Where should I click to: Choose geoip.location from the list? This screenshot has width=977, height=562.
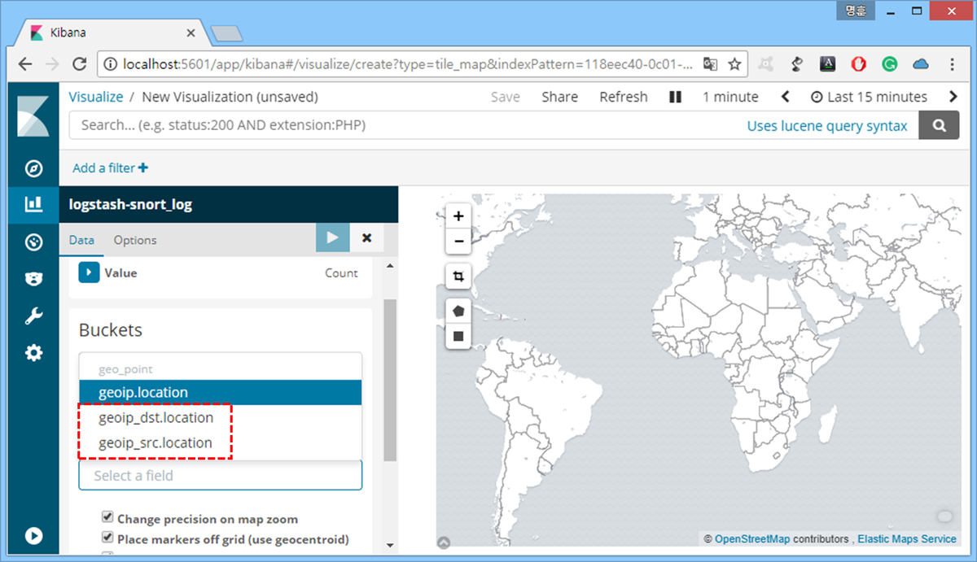click(x=220, y=392)
